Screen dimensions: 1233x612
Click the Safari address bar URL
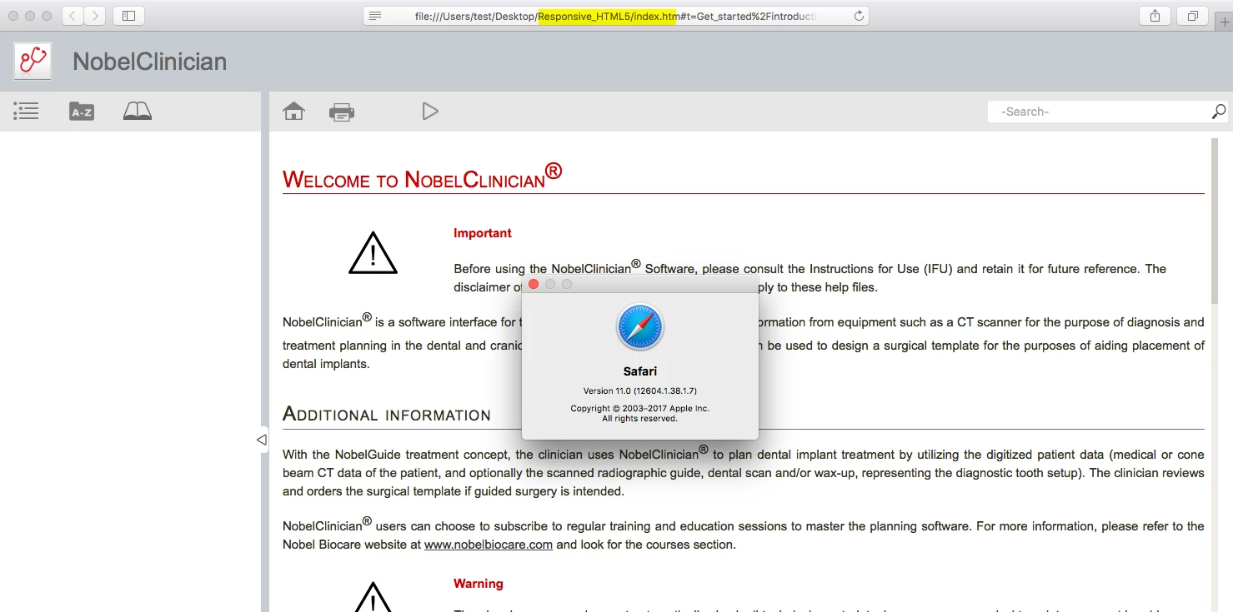point(615,16)
